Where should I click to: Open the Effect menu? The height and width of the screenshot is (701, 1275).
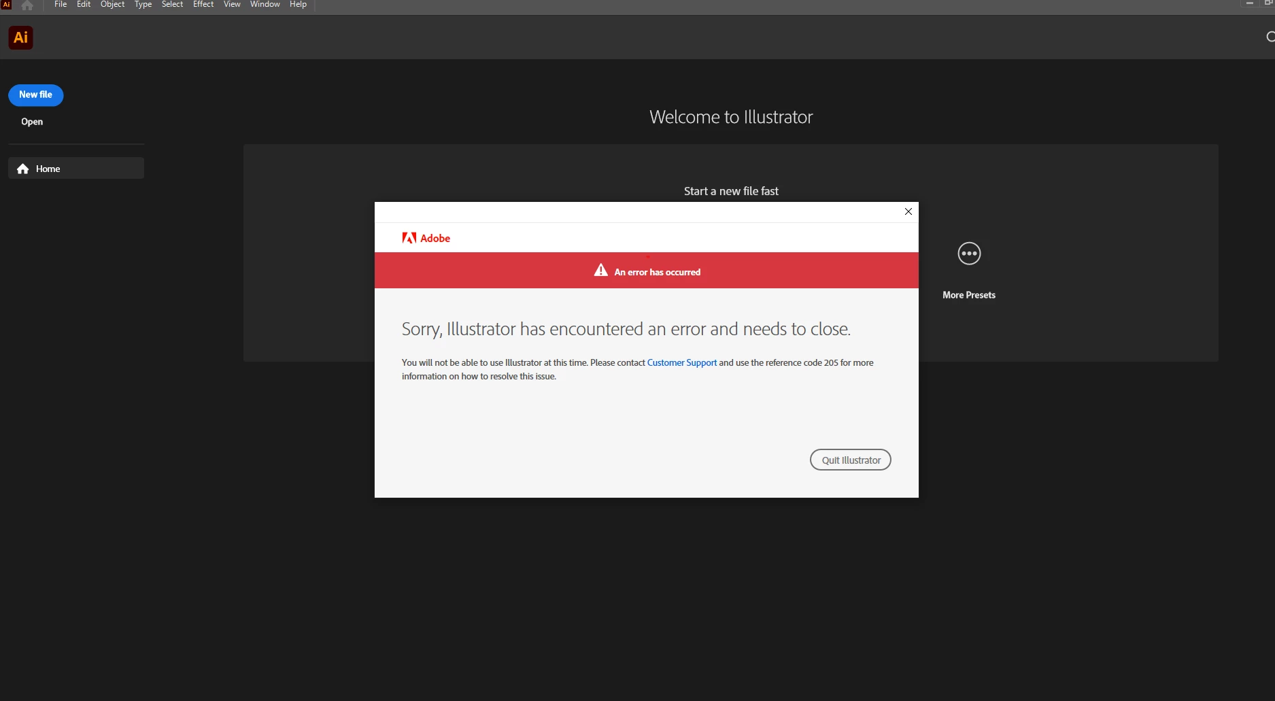click(x=203, y=4)
